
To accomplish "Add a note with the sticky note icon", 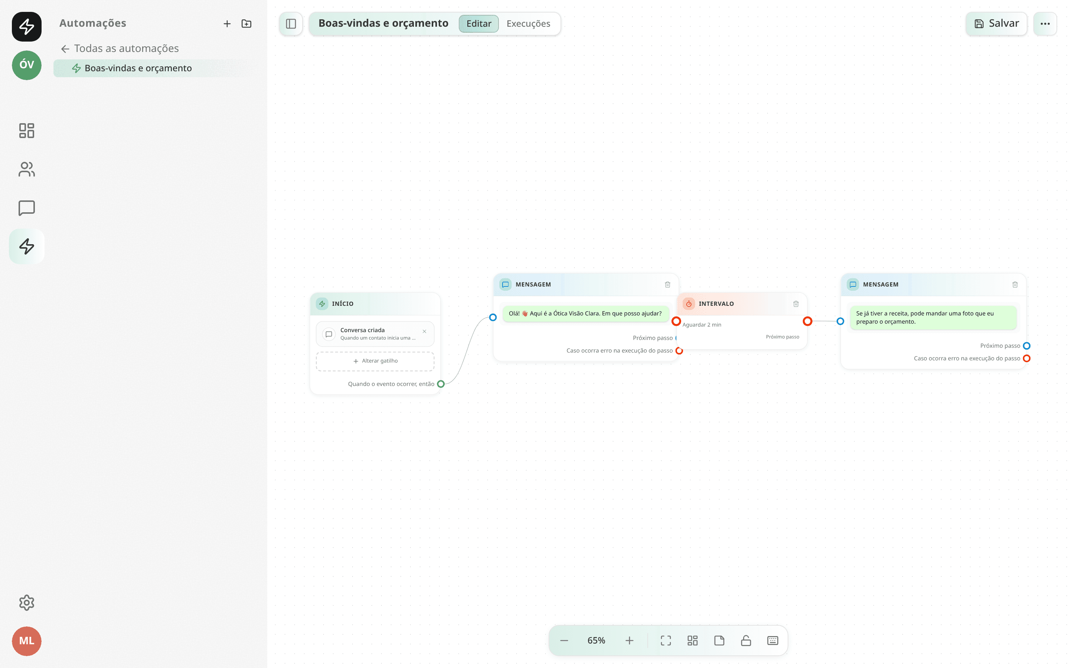I will 719,641.
